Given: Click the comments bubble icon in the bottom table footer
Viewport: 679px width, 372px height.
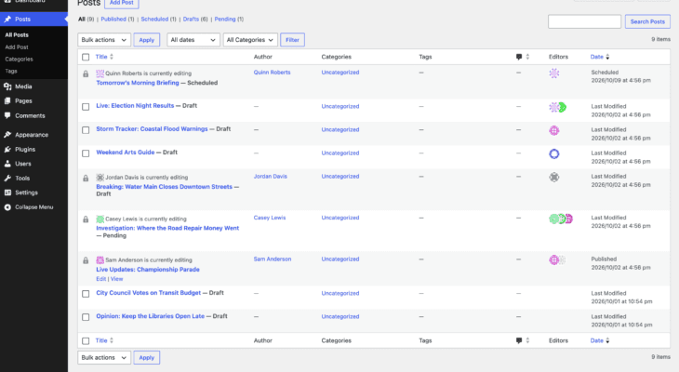Looking at the screenshot, I should point(519,340).
